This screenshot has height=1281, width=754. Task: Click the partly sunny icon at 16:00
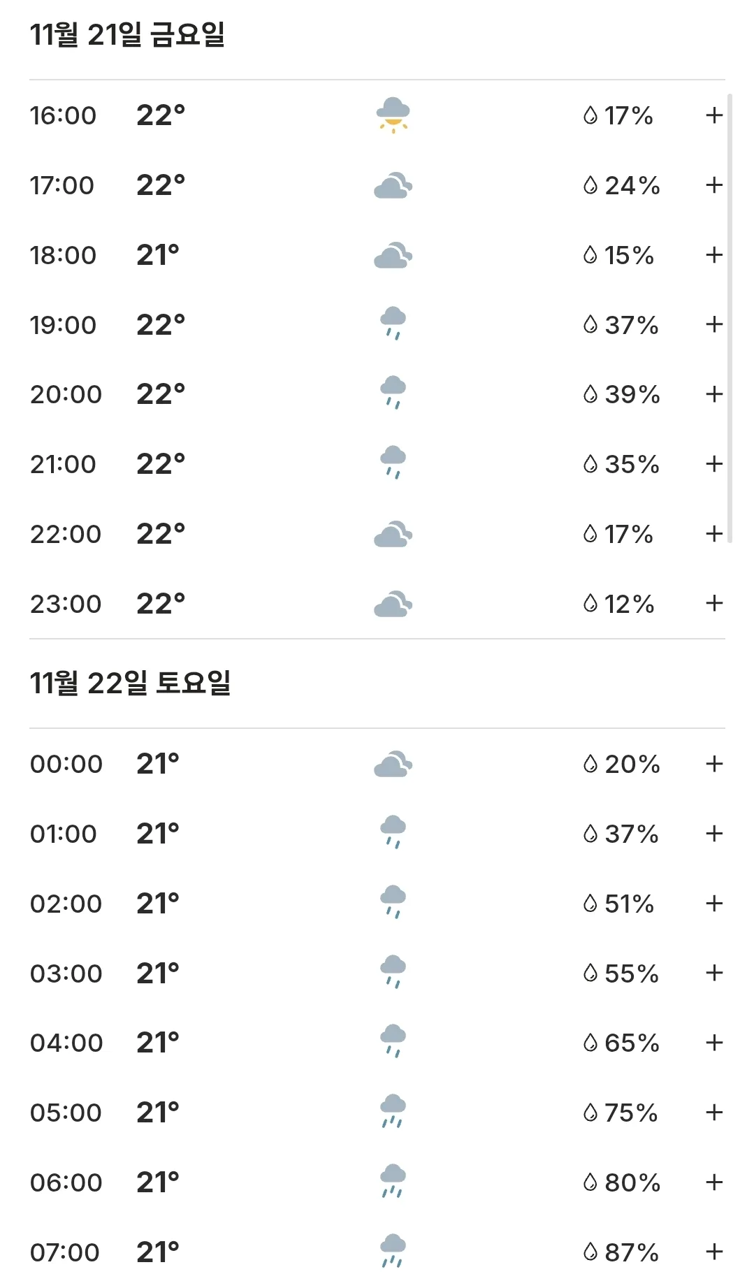click(393, 115)
